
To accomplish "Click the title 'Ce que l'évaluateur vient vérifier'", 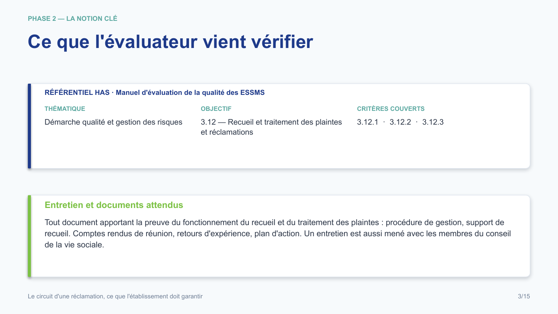I will pos(170,41).
